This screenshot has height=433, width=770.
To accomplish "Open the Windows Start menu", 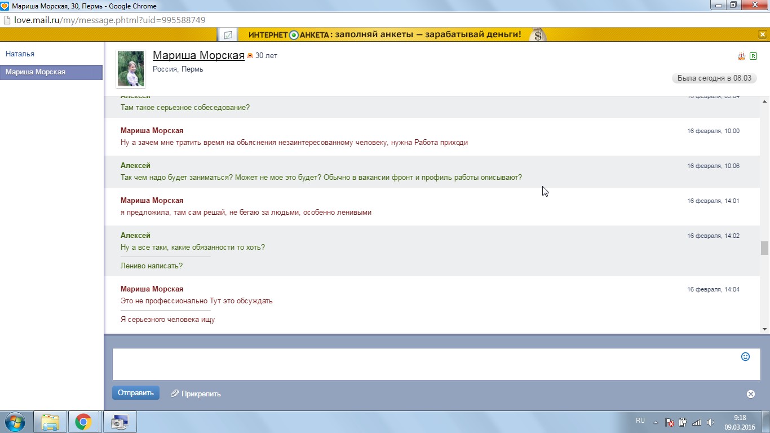I will click(x=15, y=421).
